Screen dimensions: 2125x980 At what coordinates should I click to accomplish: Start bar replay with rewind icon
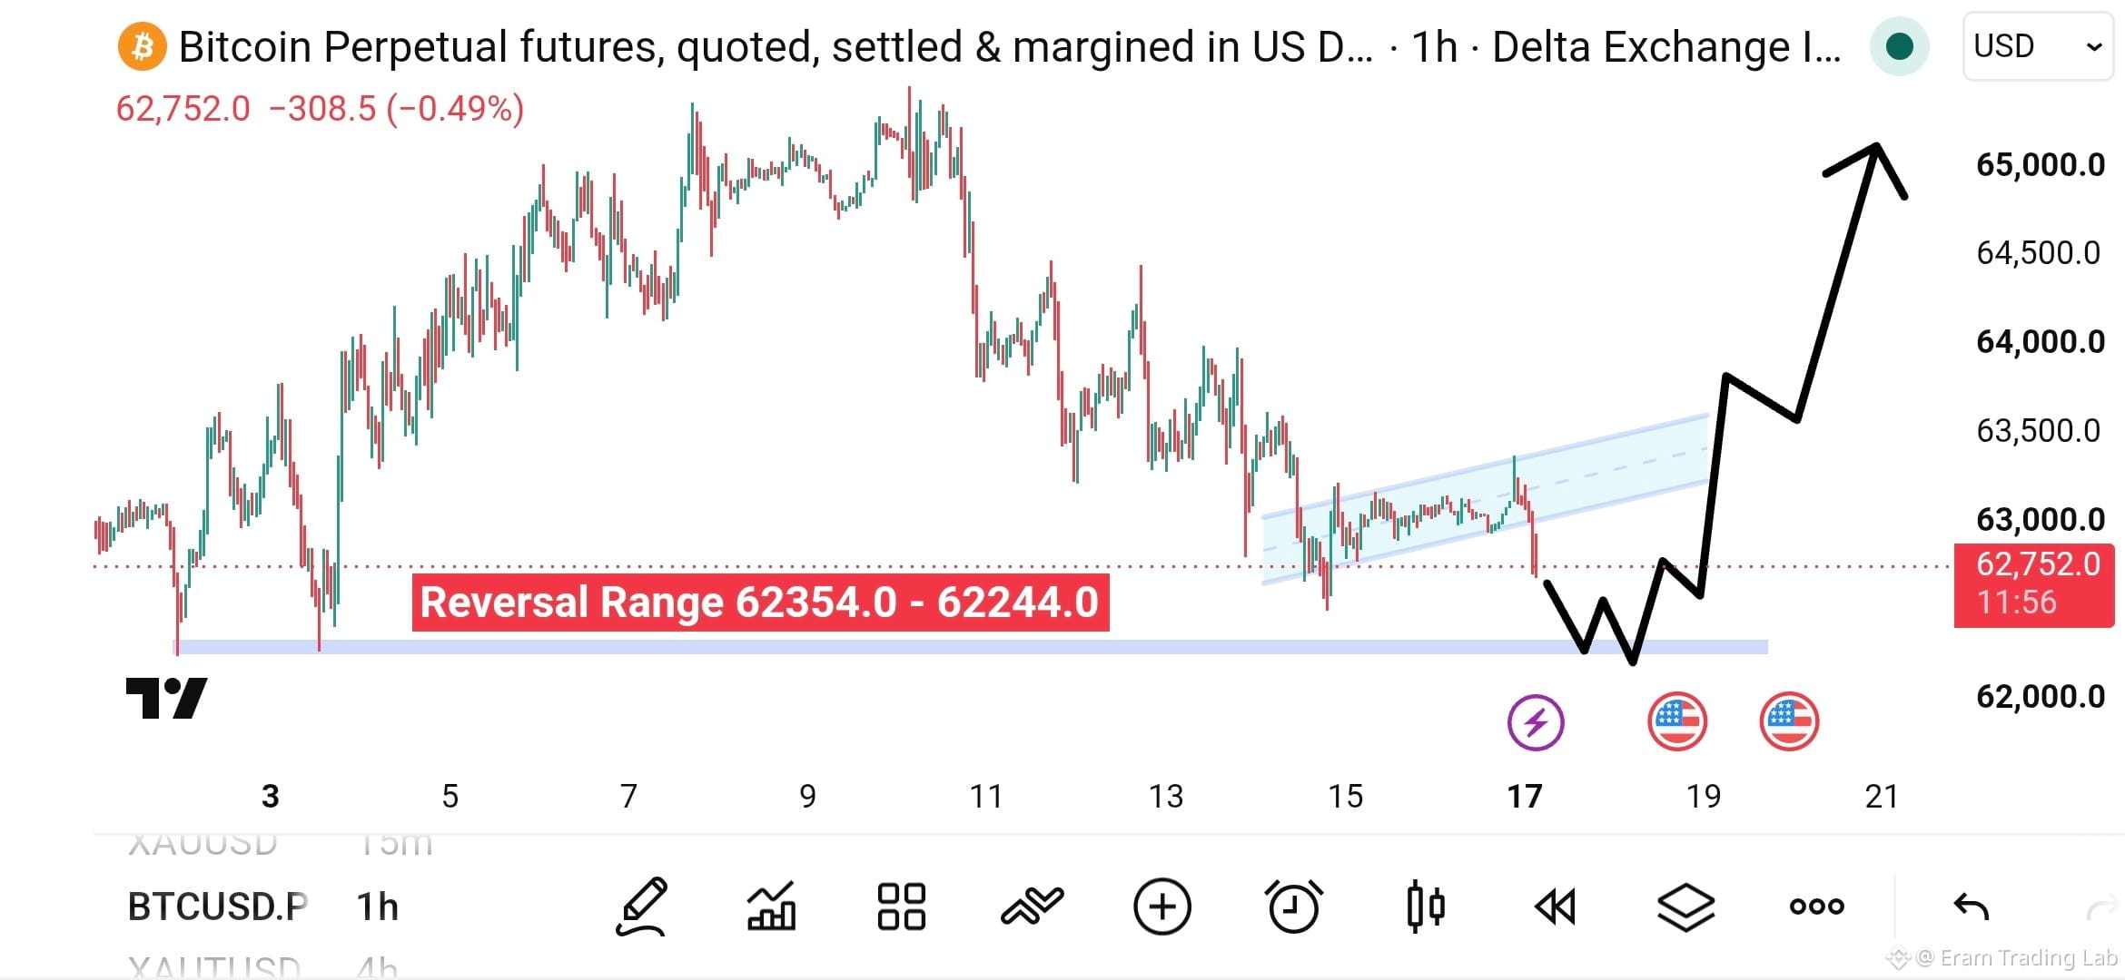pos(1555,906)
